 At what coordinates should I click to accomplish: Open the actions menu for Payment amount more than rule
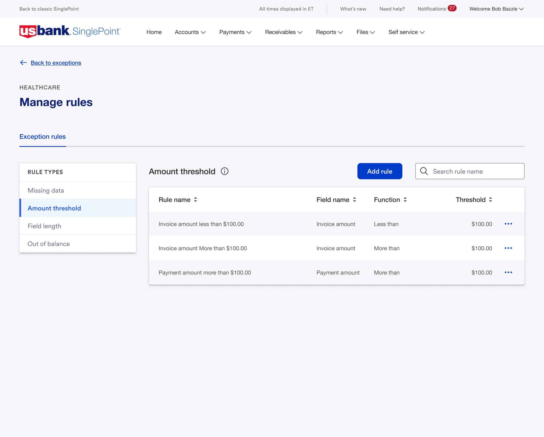(x=508, y=272)
